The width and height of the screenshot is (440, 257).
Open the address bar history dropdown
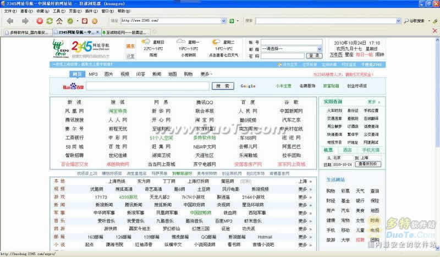point(224,21)
